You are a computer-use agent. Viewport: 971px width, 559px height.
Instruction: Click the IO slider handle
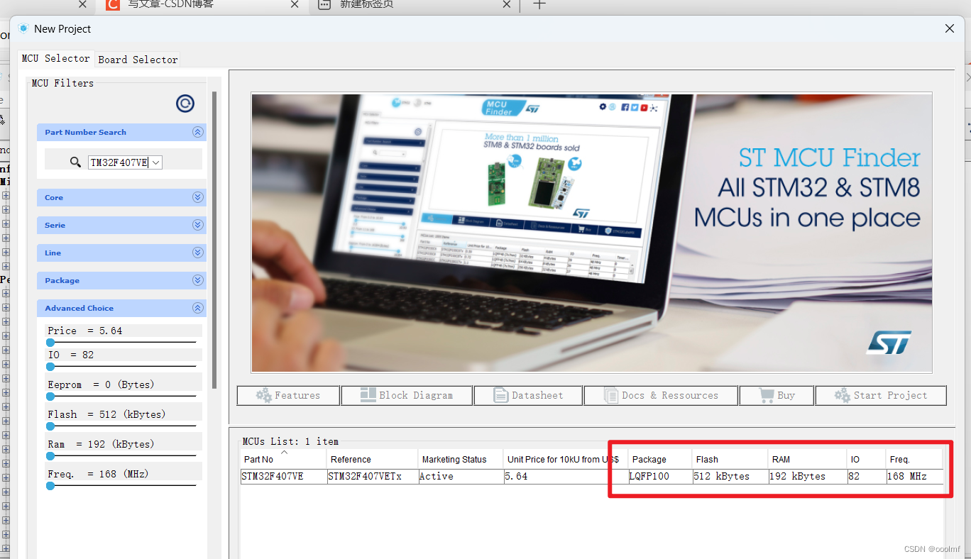tap(50, 367)
